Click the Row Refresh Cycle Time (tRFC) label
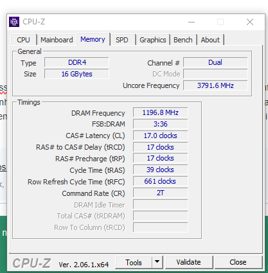Viewport: 268px width, 273px height. click(76, 182)
